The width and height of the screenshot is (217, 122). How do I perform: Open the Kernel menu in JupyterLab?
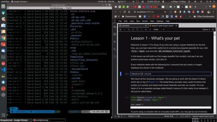(145, 21)
